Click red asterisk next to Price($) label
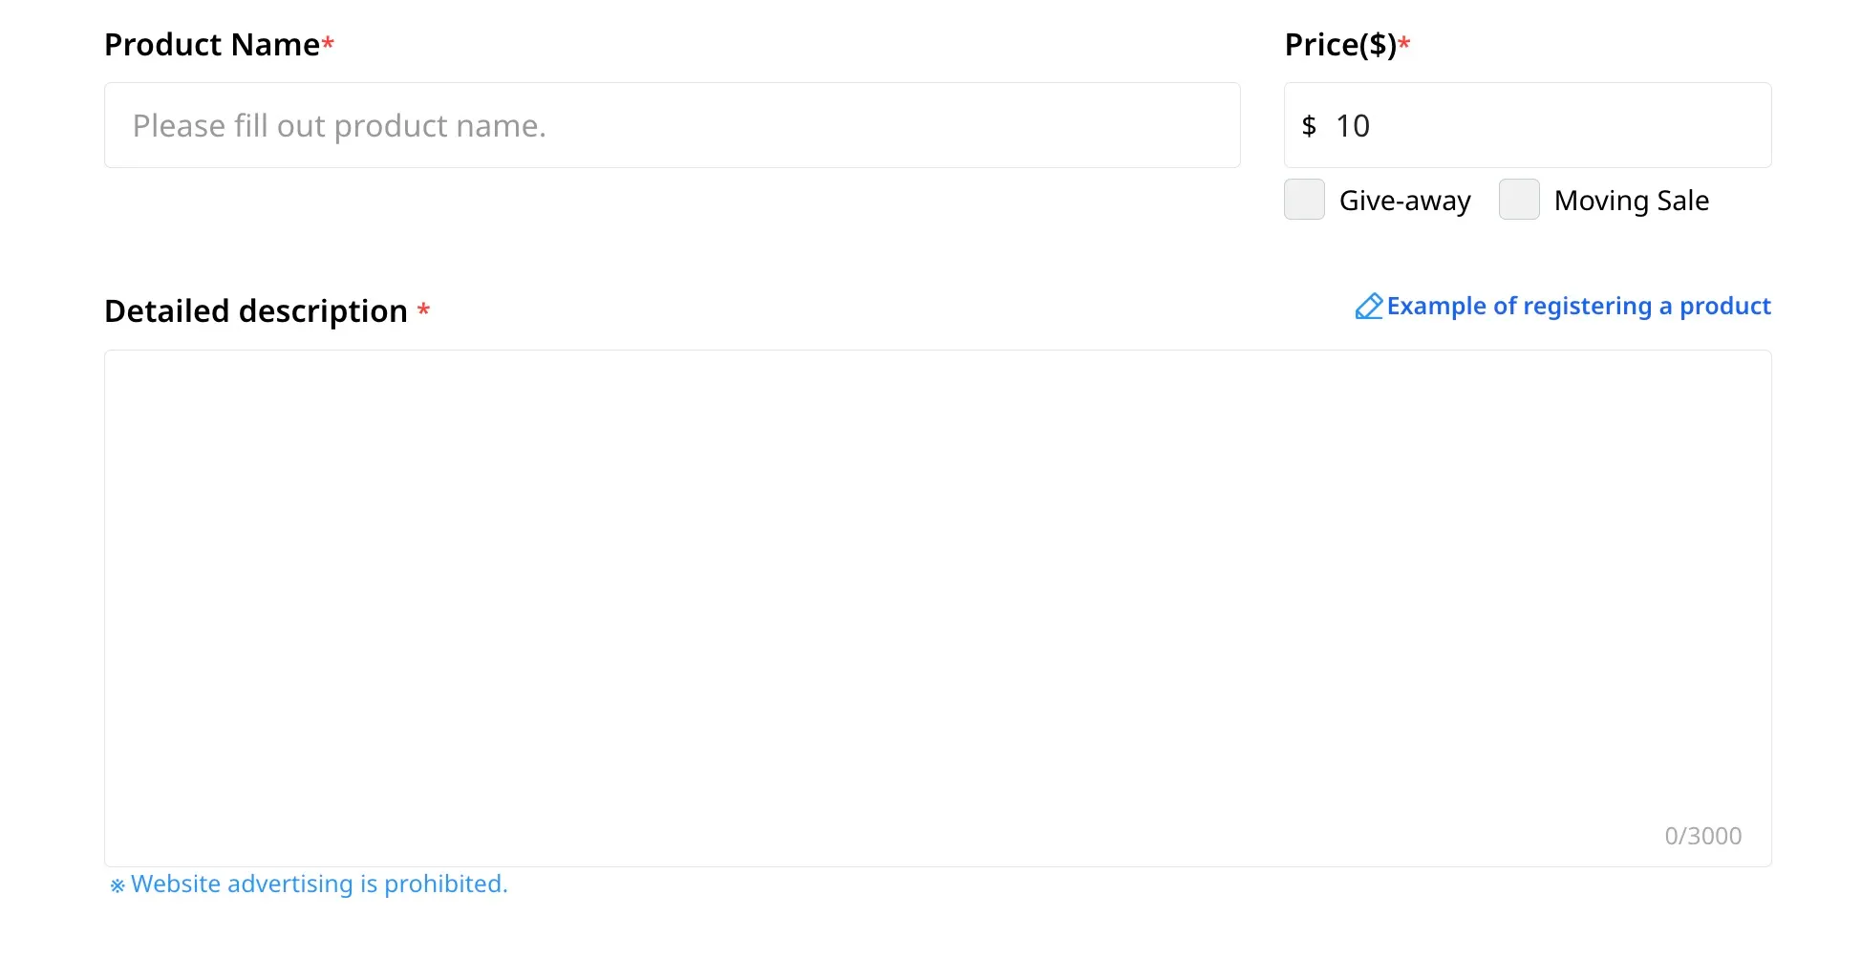Viewport: 1861px width, 959px height. 1404,43
